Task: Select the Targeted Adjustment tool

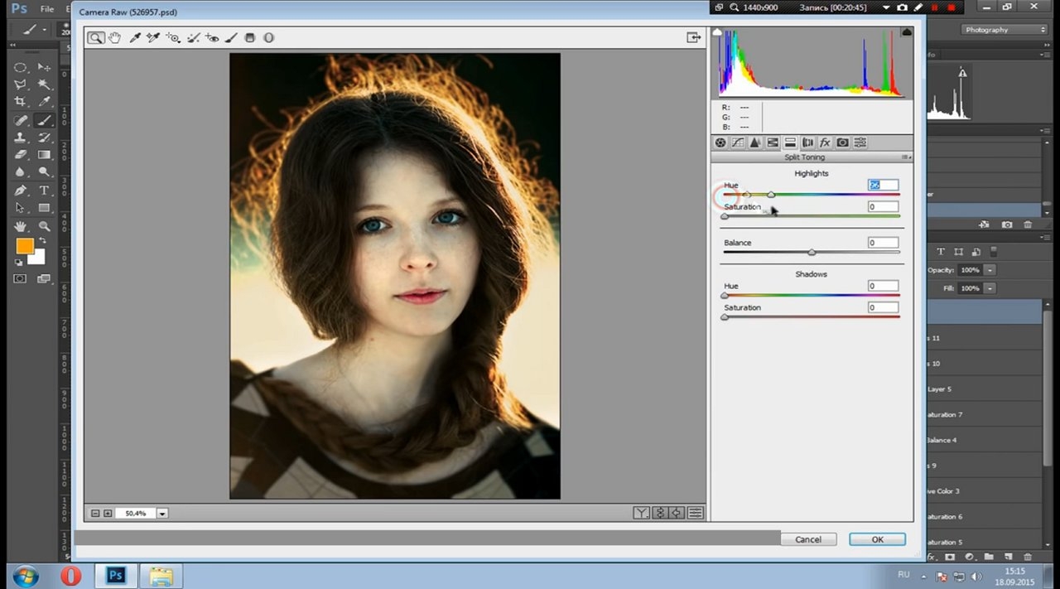Action: click(173, 37)
